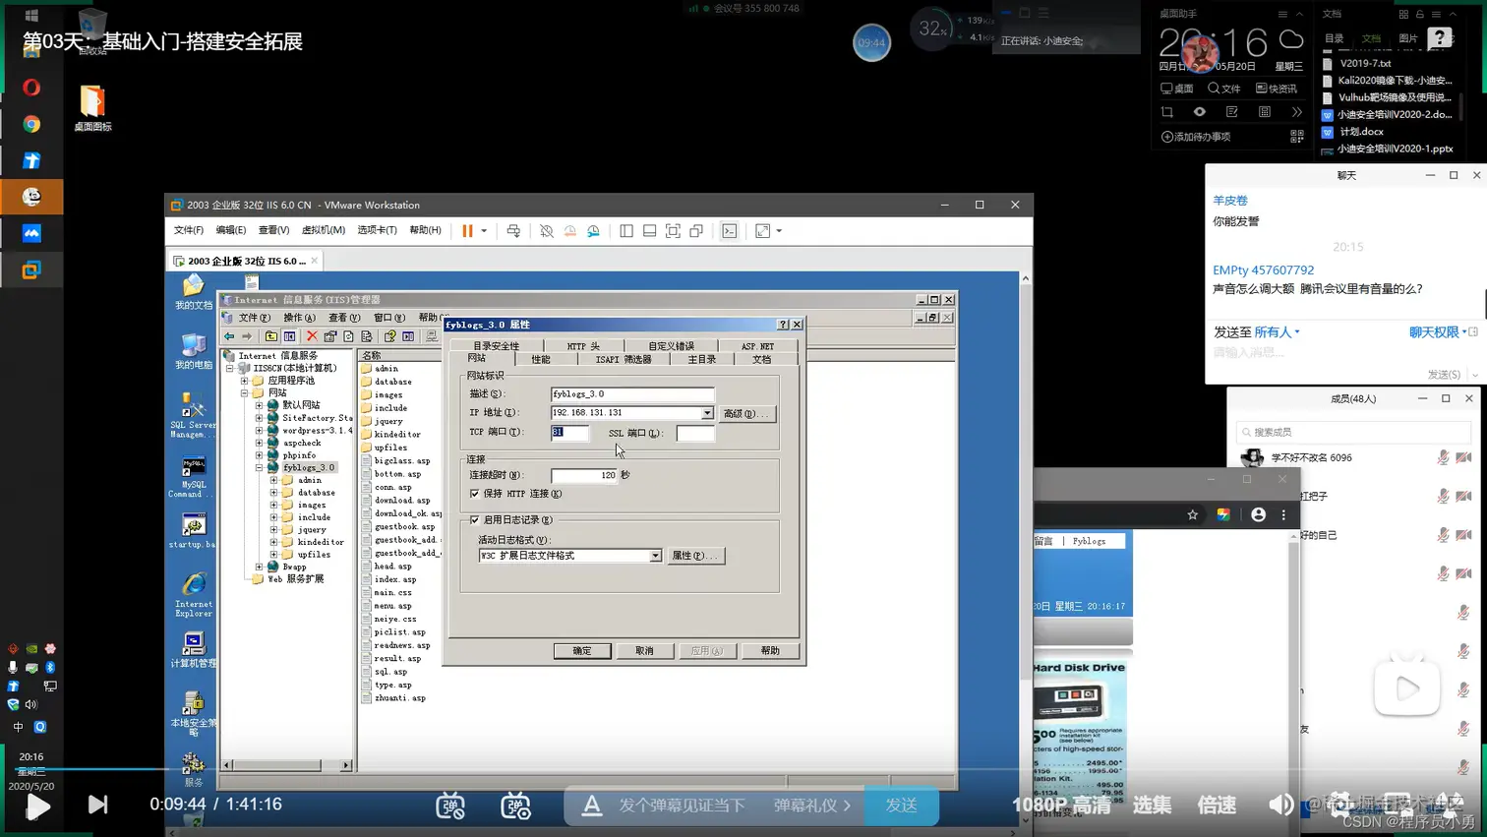Skip to next video in player

pos(97,805)
